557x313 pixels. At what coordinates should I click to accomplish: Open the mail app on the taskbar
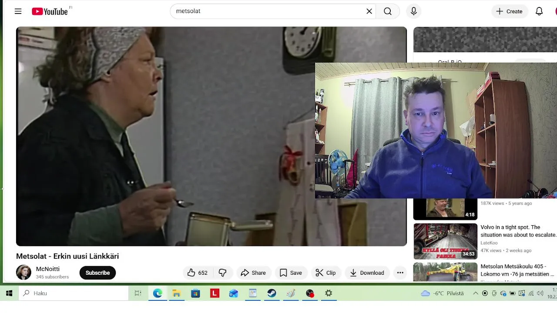tap(234, 293)
